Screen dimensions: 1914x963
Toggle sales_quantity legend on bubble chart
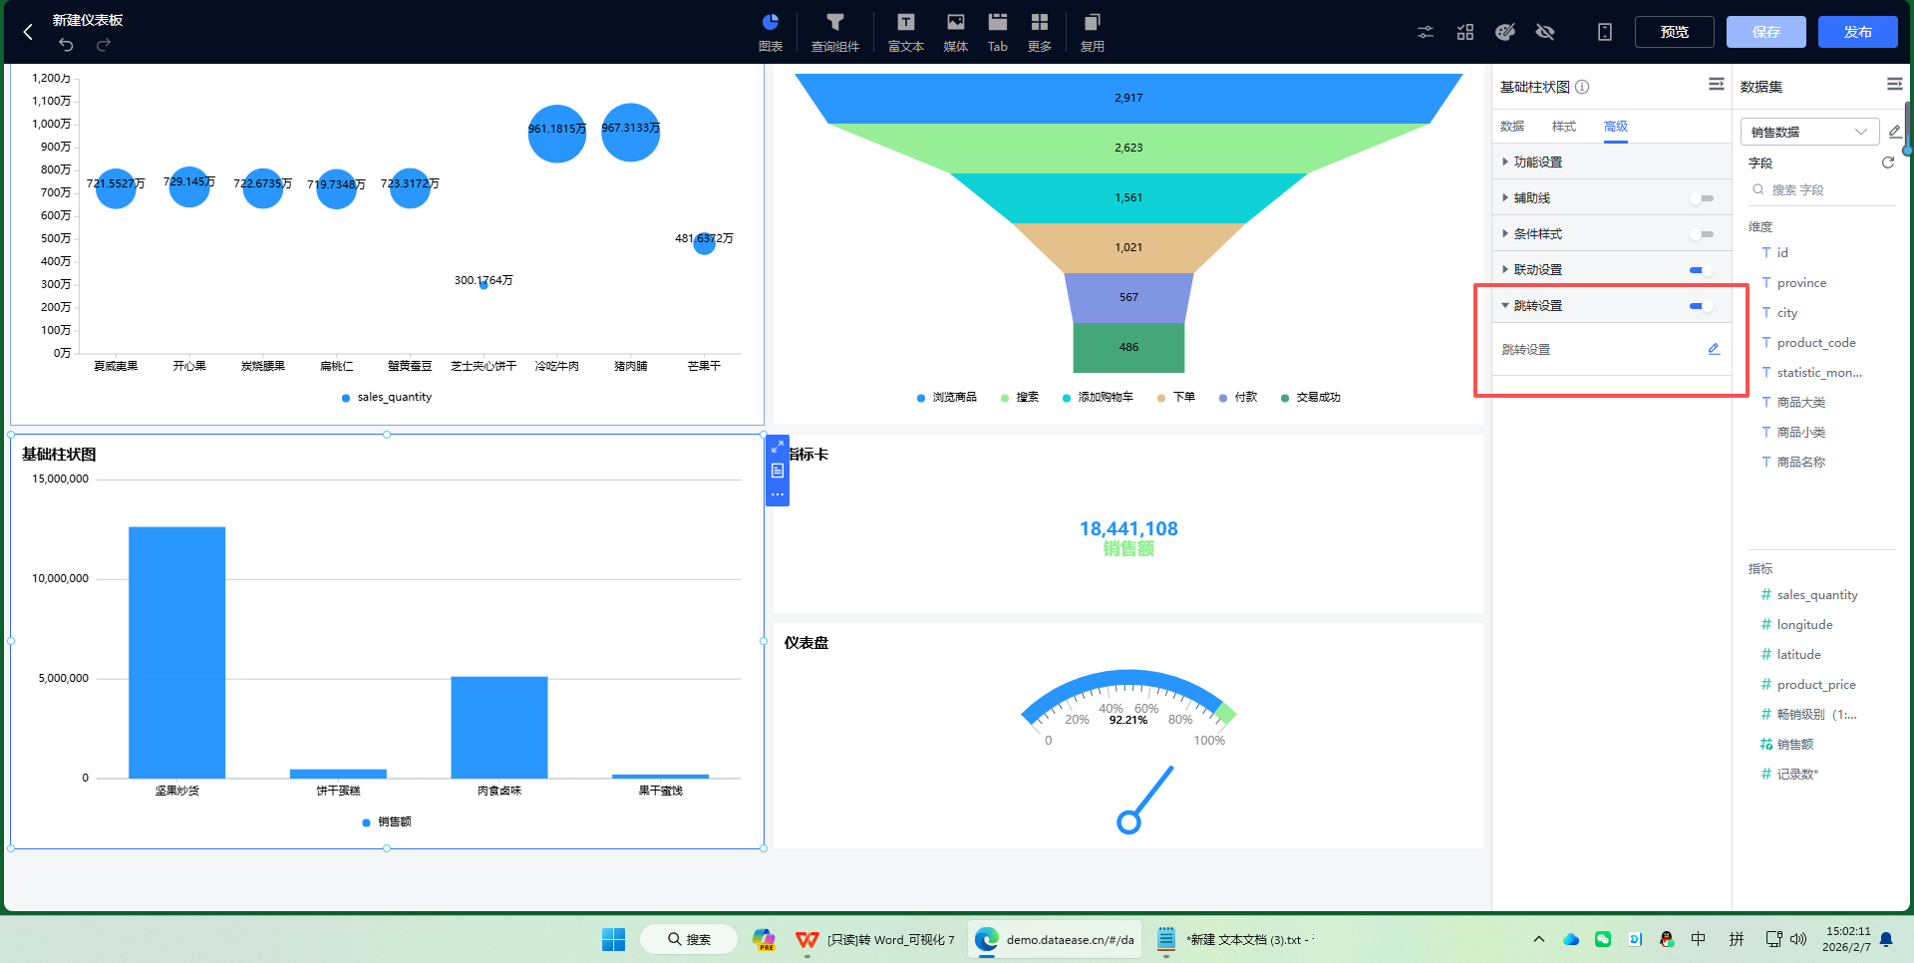[x=387, y=397]
